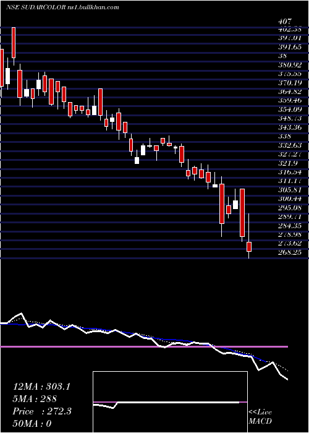Click the 5MA : 288 readout

(x=35, y=398)
